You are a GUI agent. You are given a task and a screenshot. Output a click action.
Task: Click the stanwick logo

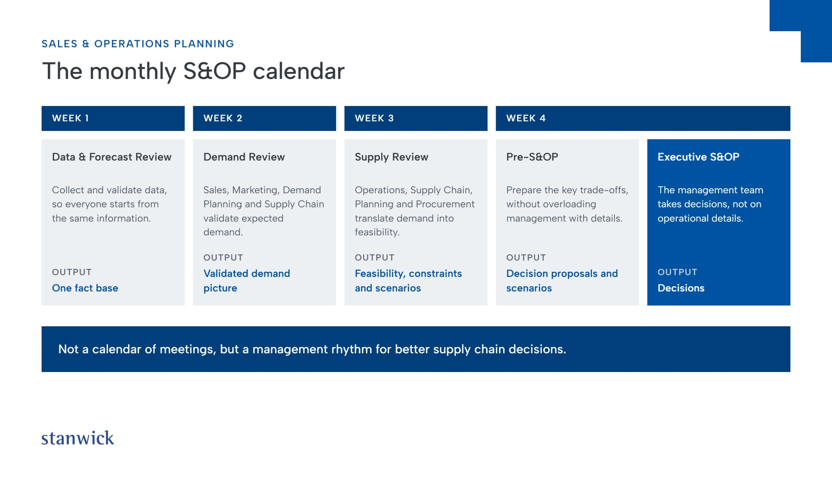click(77, 438)
